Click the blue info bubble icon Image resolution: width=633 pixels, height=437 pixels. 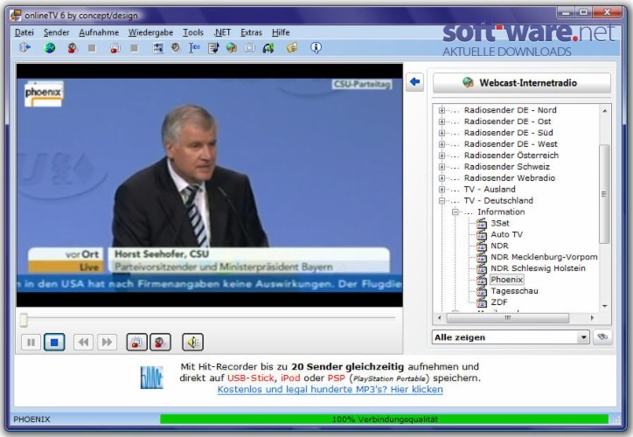(316, 47)
